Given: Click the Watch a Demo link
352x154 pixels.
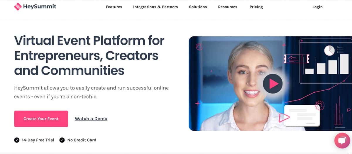Looking at the screenshot, I should pyautogui.click(x=91, y=119).
